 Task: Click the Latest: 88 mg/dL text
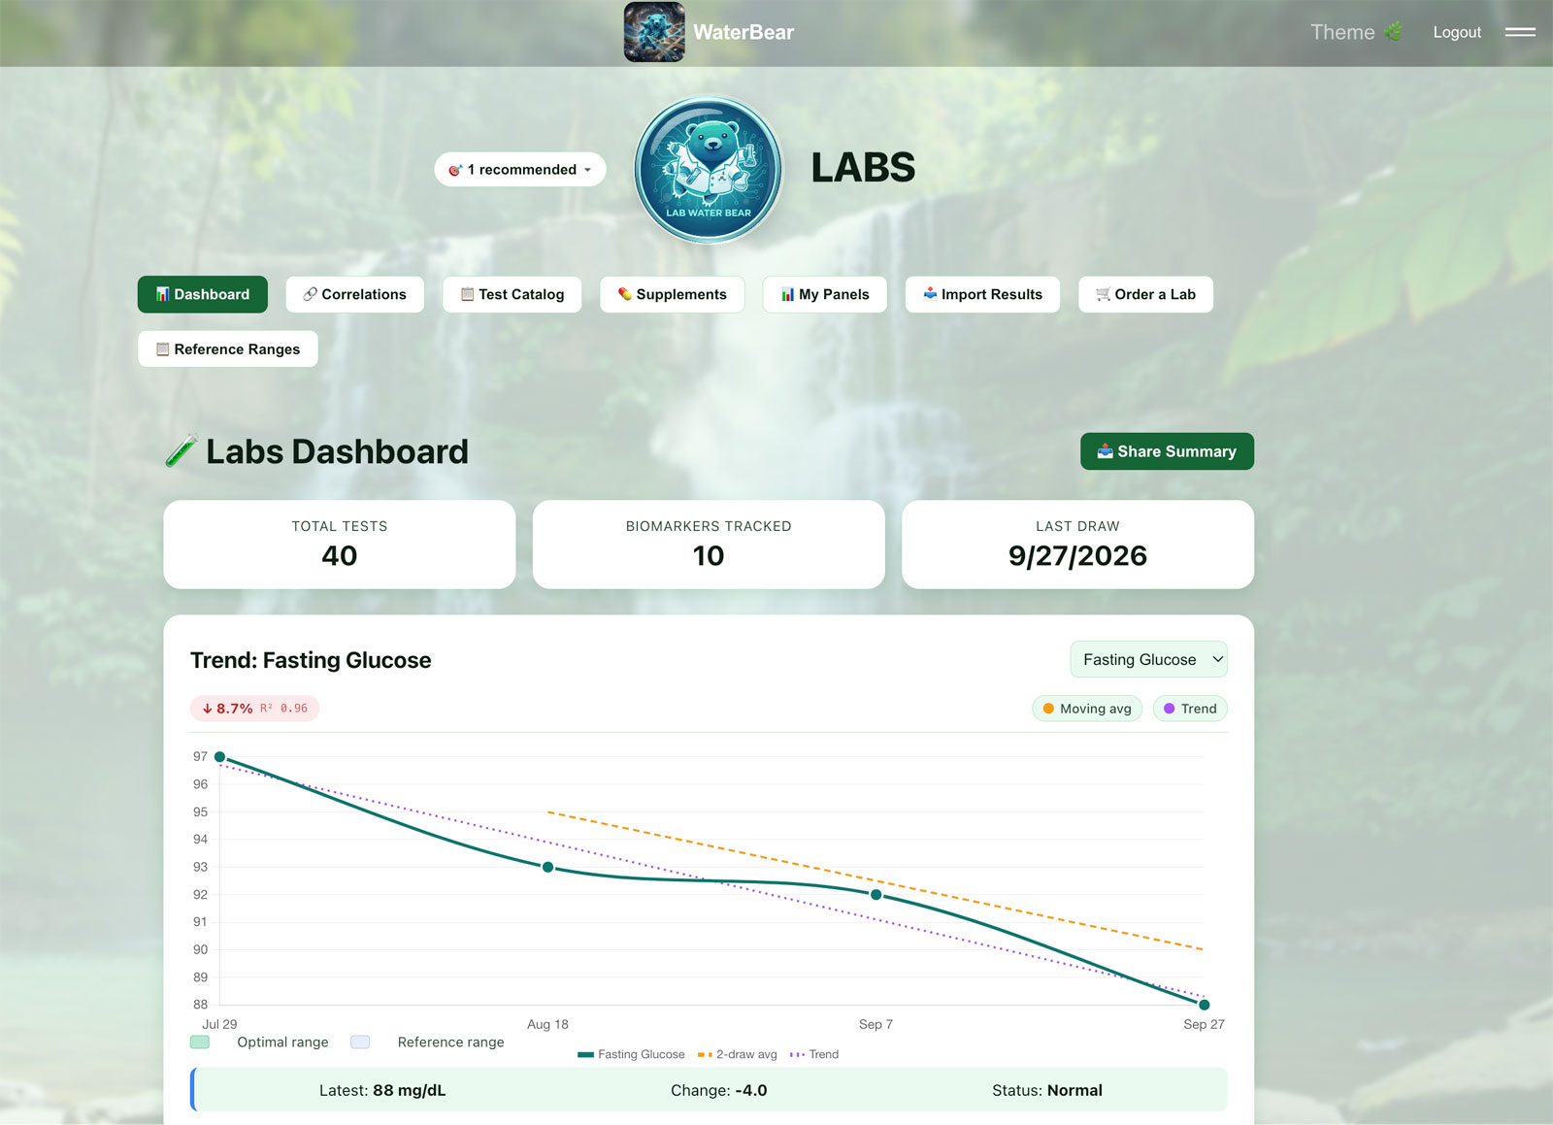point(382,1090)
